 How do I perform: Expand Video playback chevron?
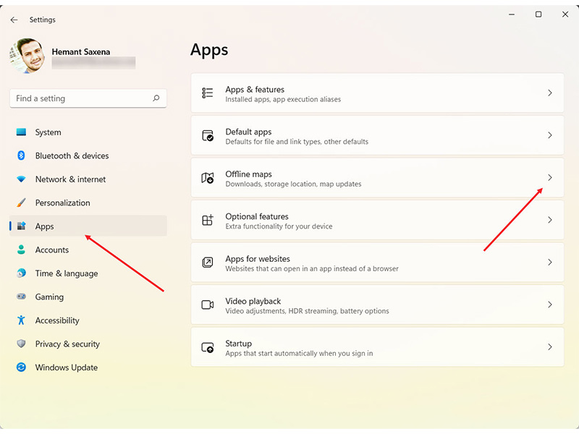(x=549, y=305)
